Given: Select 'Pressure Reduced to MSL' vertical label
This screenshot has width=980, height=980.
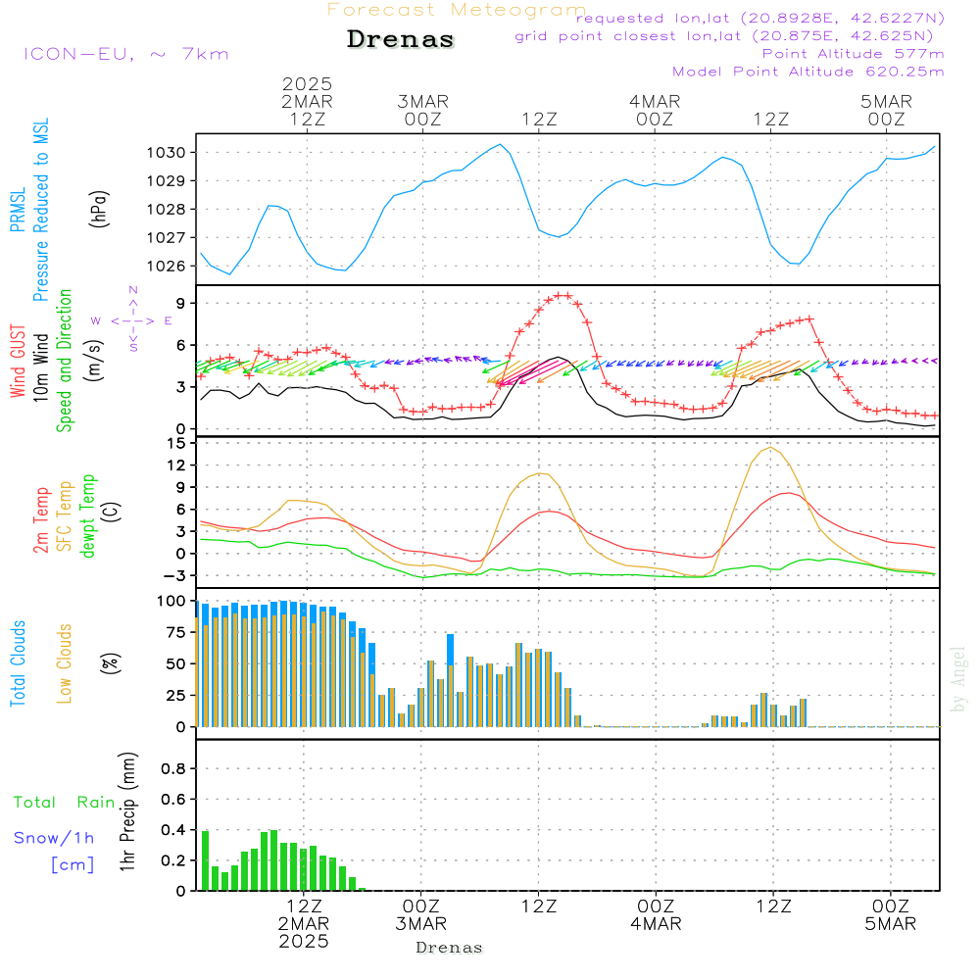Looking at the screenshot, I should (40, 210).
